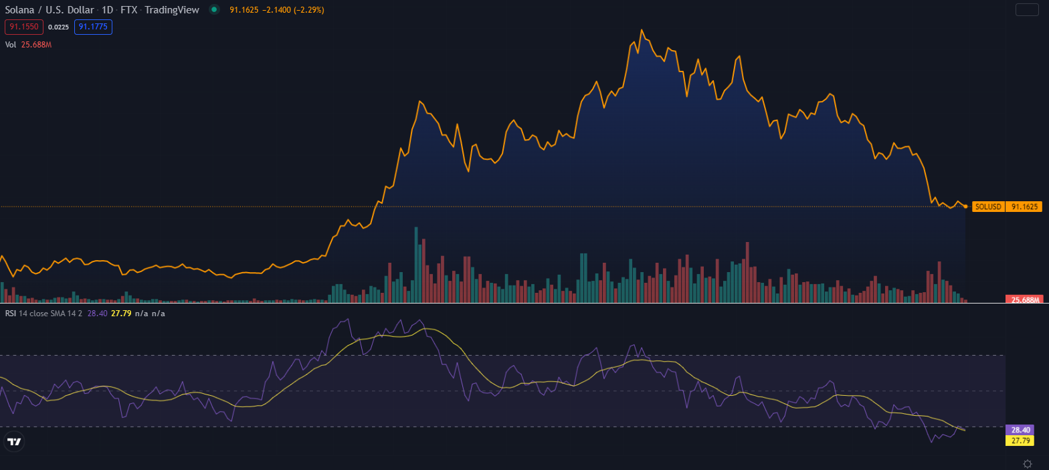Click the SOLUSD symbol tag on price axis
This screenshot has height=470, width=1049.
pyautogui.click(x=988, y=207)
